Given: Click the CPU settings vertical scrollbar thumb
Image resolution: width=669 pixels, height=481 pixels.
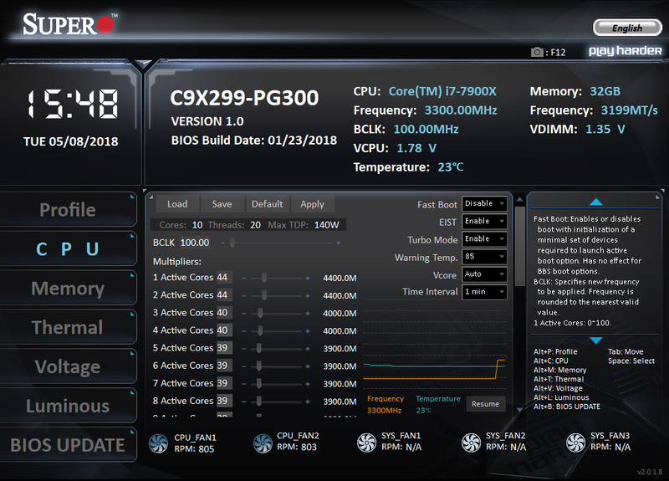Looking at the screenshot, I should (519, 246).
